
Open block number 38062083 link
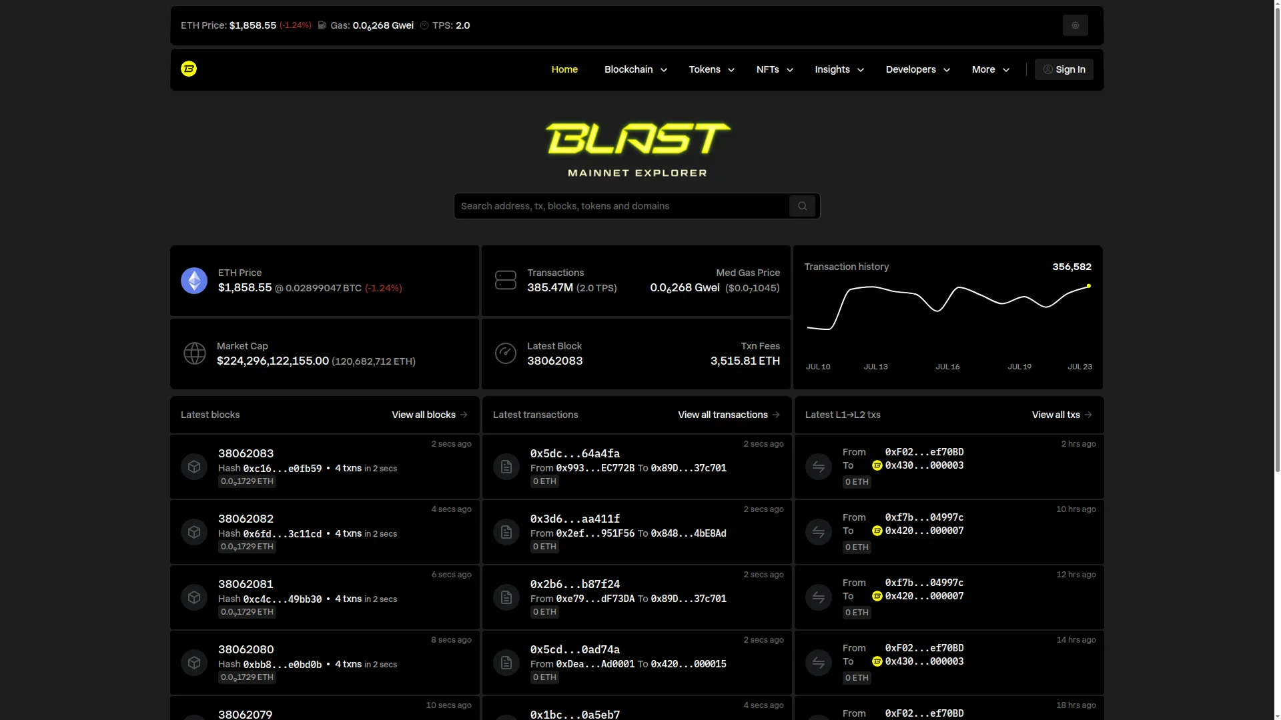(246, 453)
